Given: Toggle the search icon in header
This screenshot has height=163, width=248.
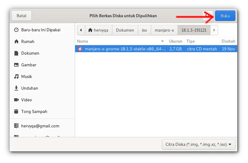Looking at the screenshot, I should (207, 16).
